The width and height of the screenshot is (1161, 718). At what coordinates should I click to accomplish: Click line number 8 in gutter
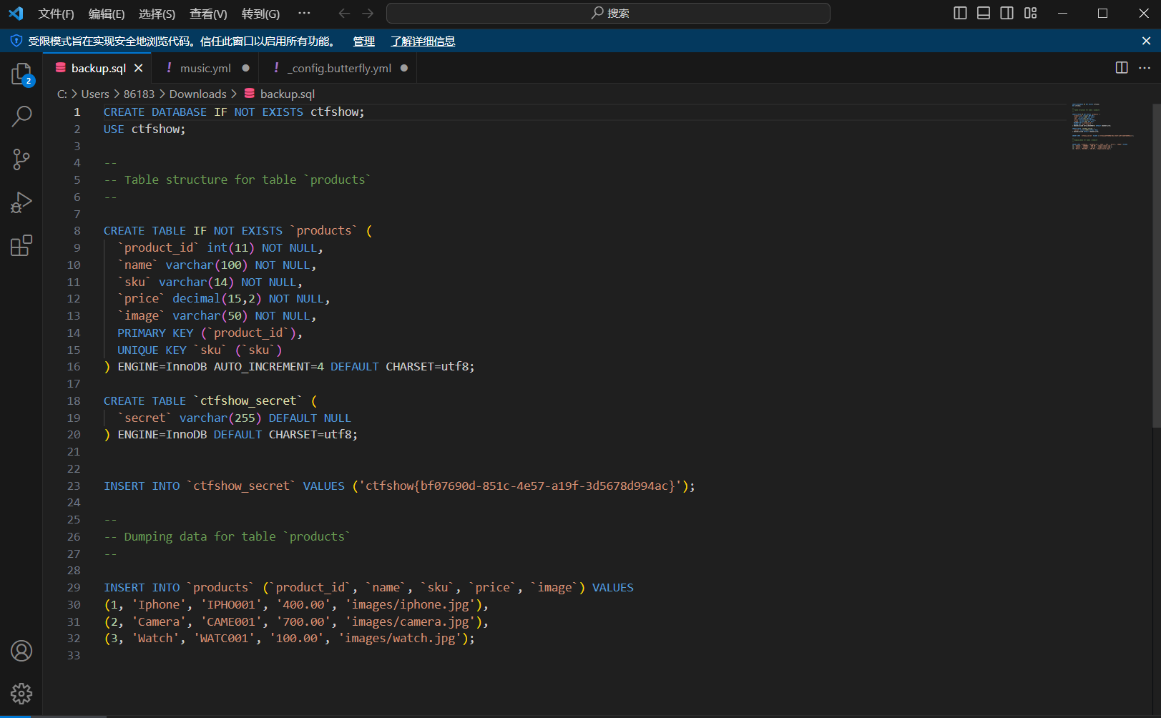pyautogui.click(x=77, y=230)
